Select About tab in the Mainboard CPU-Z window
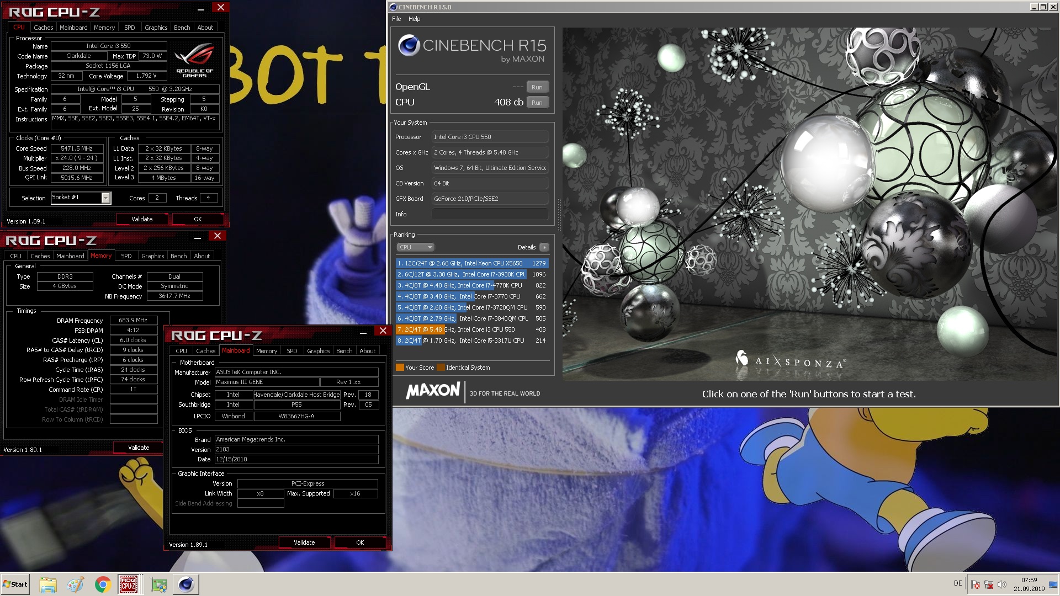This screenshot has width=1060, height=596. pyautogui.click(x=367, y=351)
